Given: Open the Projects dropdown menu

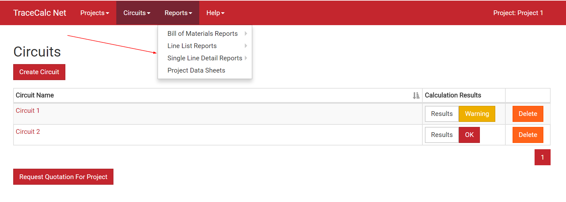Looking at the screenshot, I should (95, 13).
